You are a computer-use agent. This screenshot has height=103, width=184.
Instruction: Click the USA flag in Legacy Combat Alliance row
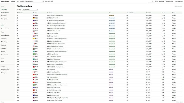pos(34,46)
